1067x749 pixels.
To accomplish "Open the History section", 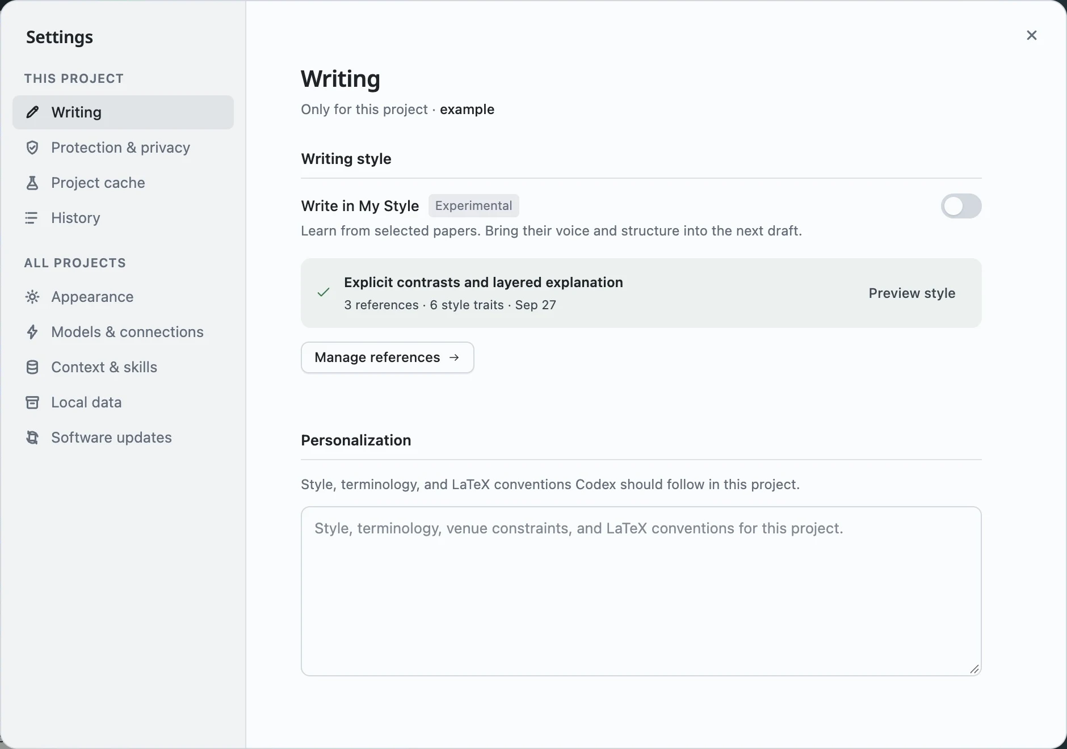I will (123, 218).
